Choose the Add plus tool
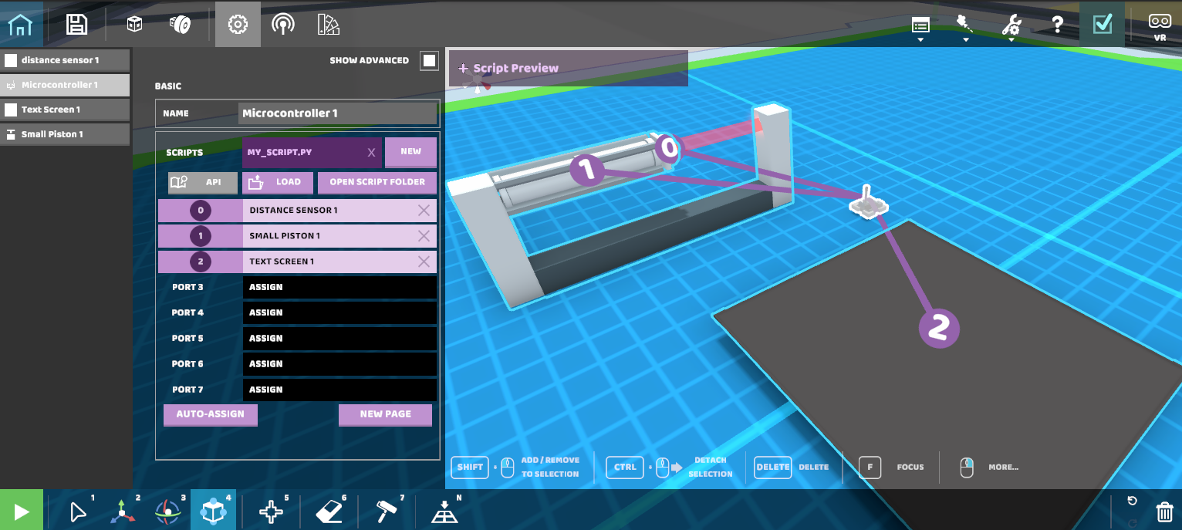The height and width of the screenshot is (530, 1182). [x=270, y=511]
